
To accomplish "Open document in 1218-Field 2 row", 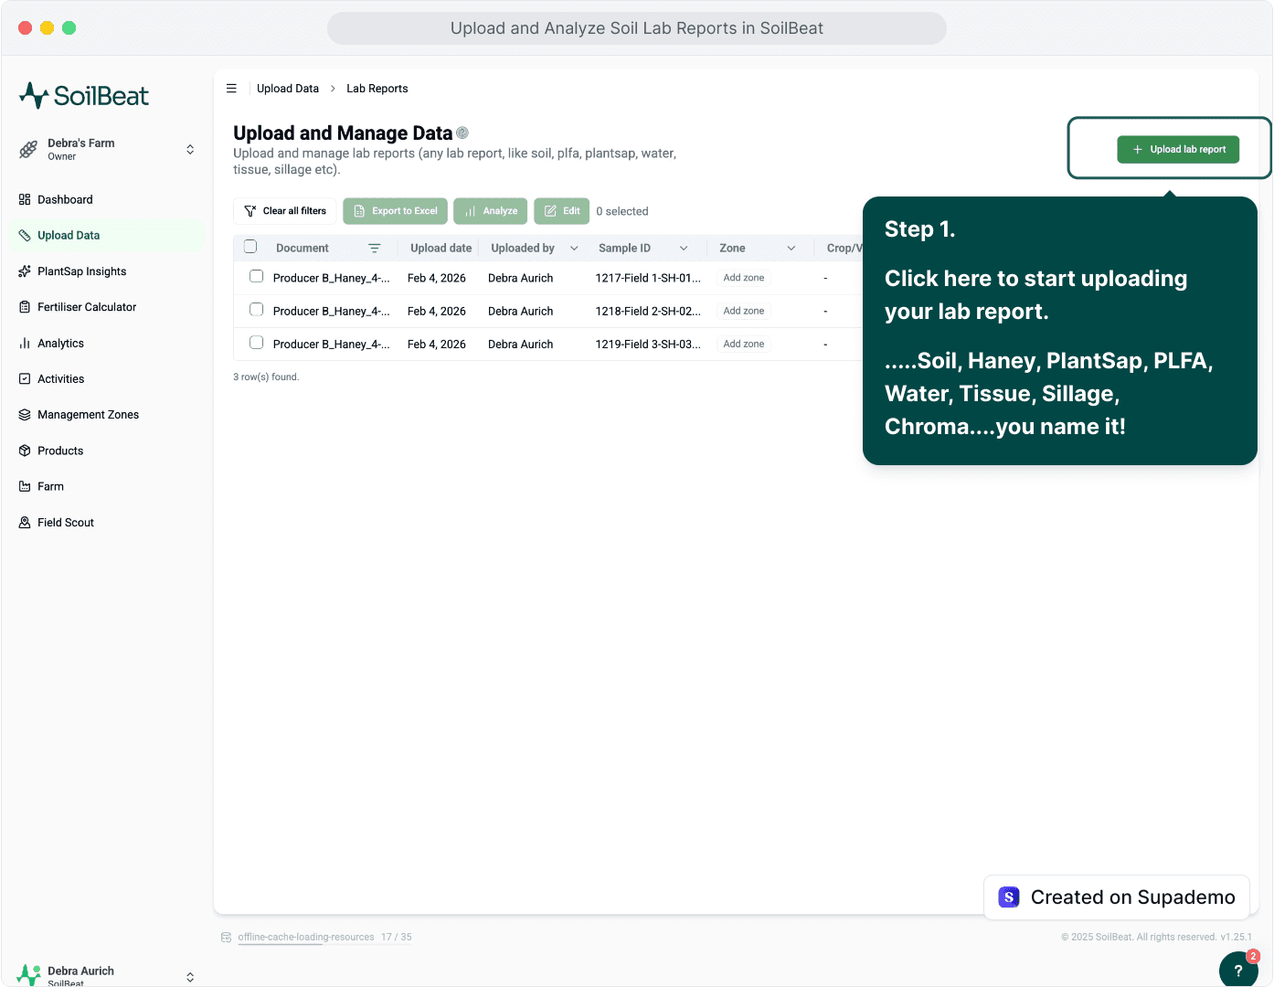I will point(332,312).
